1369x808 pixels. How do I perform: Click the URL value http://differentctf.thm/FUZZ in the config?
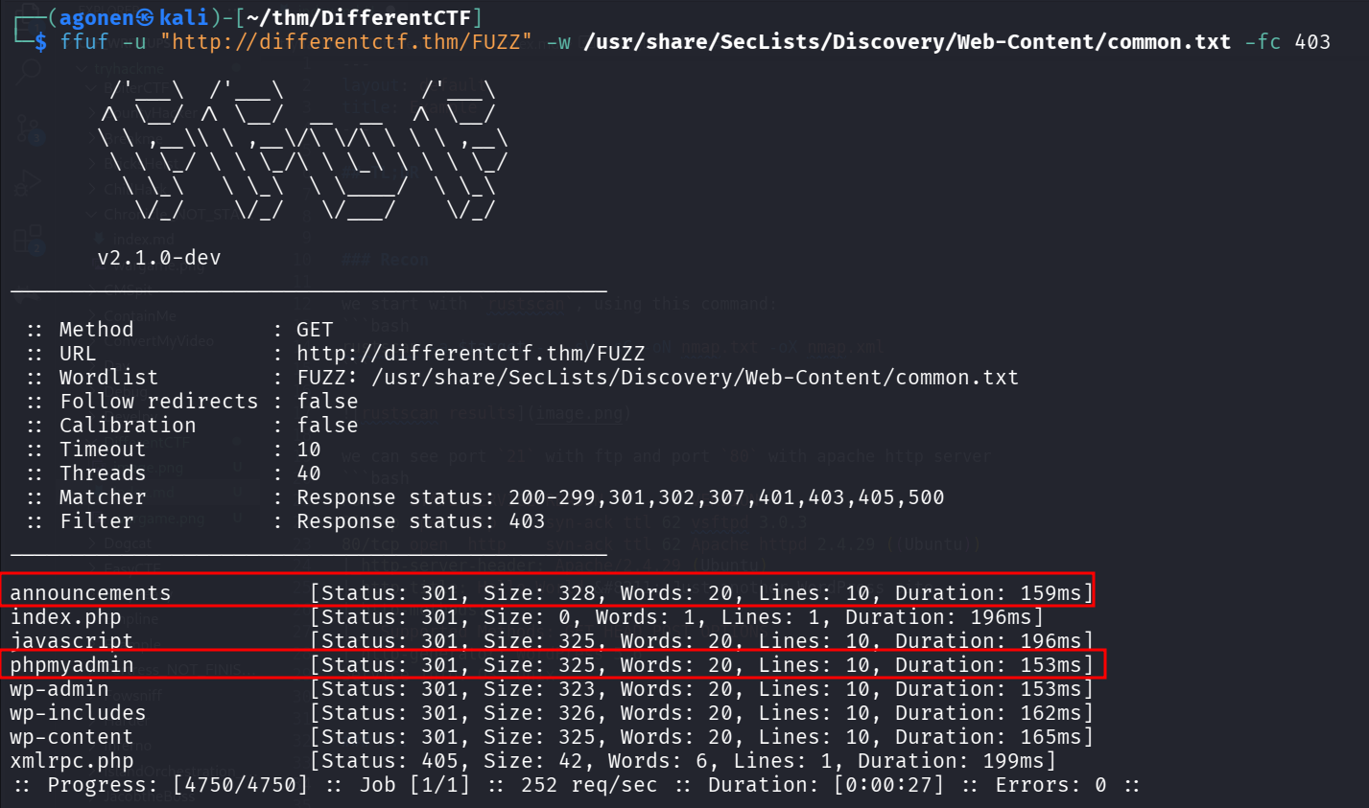click(470, 354)
